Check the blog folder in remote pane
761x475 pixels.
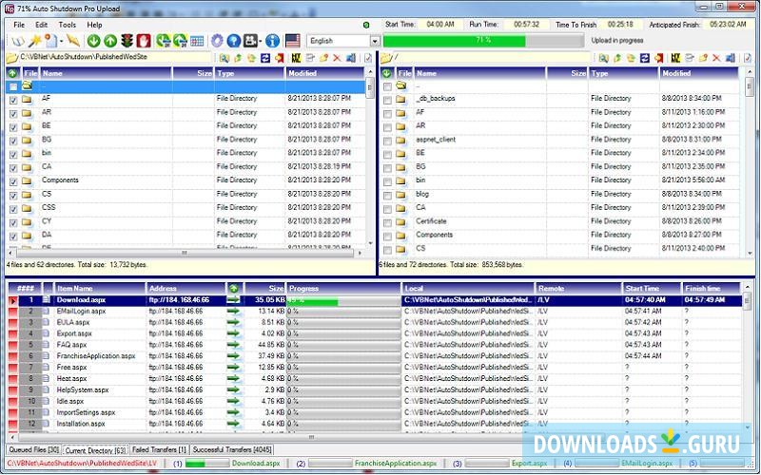coord(387,196)
